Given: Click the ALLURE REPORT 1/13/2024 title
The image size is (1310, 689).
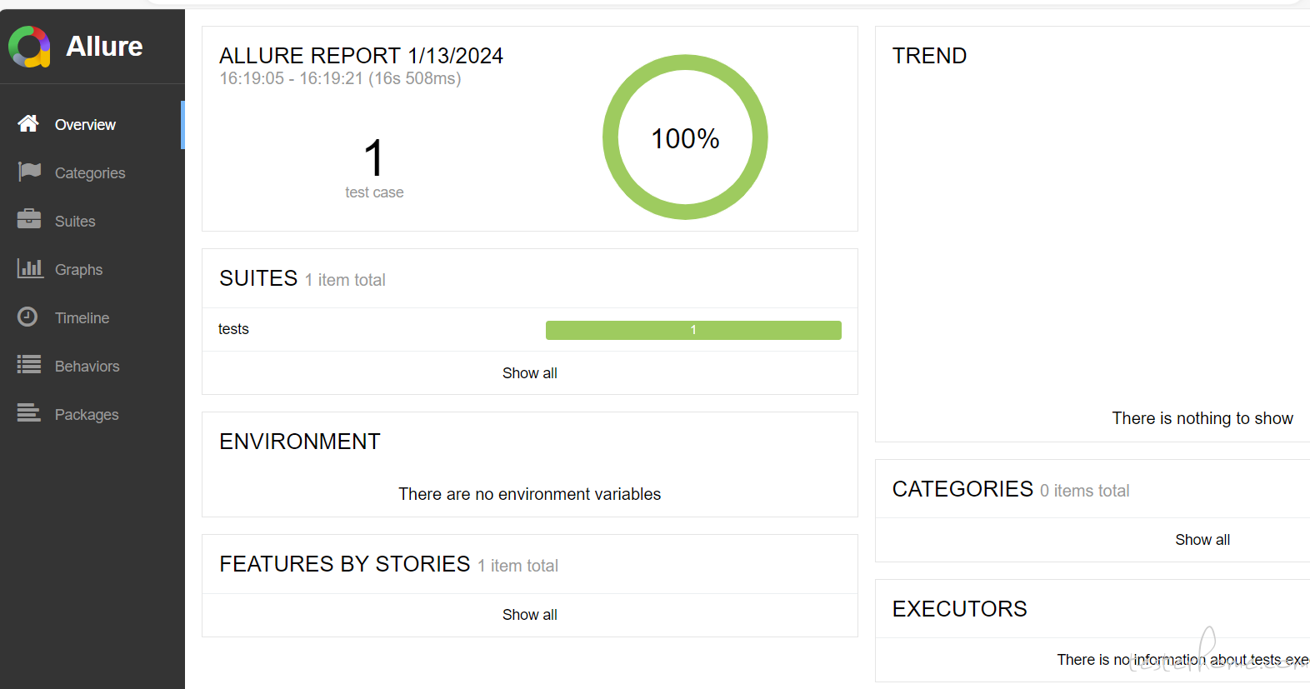Looking at the screenshot, I should pos(361,56).
